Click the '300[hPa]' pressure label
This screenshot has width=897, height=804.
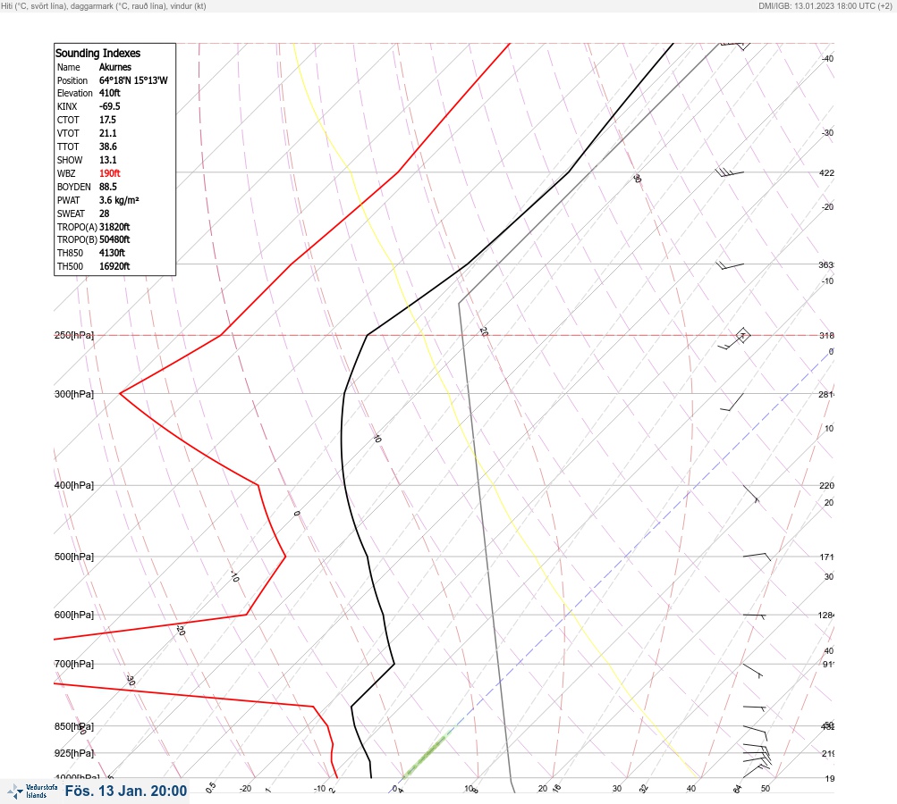pyautogui.click(x=74, y=394)
